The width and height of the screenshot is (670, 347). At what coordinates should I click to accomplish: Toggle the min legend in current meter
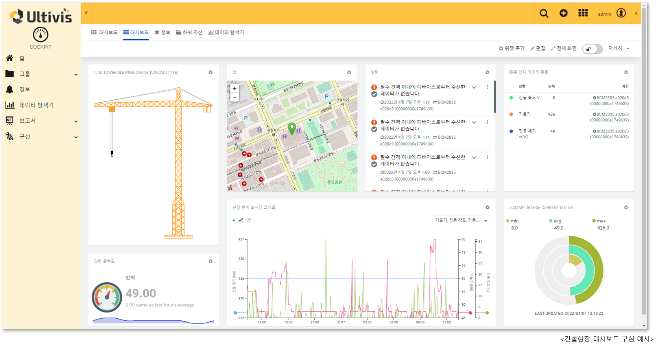(512, 221)
